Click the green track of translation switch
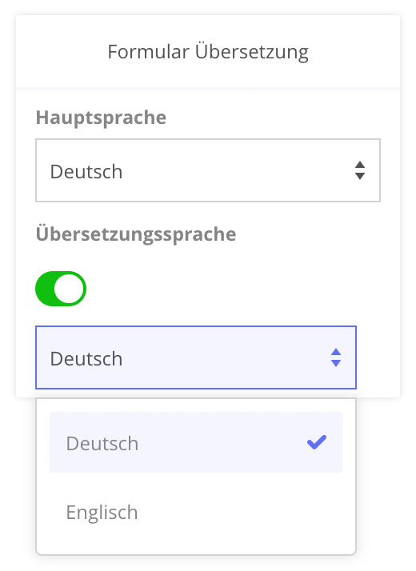 point(45,289)
